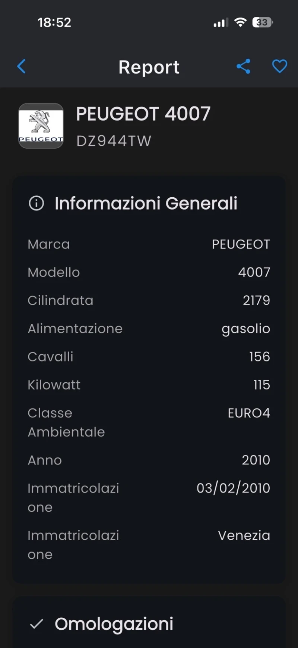Tap the Peugeot logo thumbnail
Image resolution: width=298 pixels, height=648 pixels.
[x=41, y=126]
